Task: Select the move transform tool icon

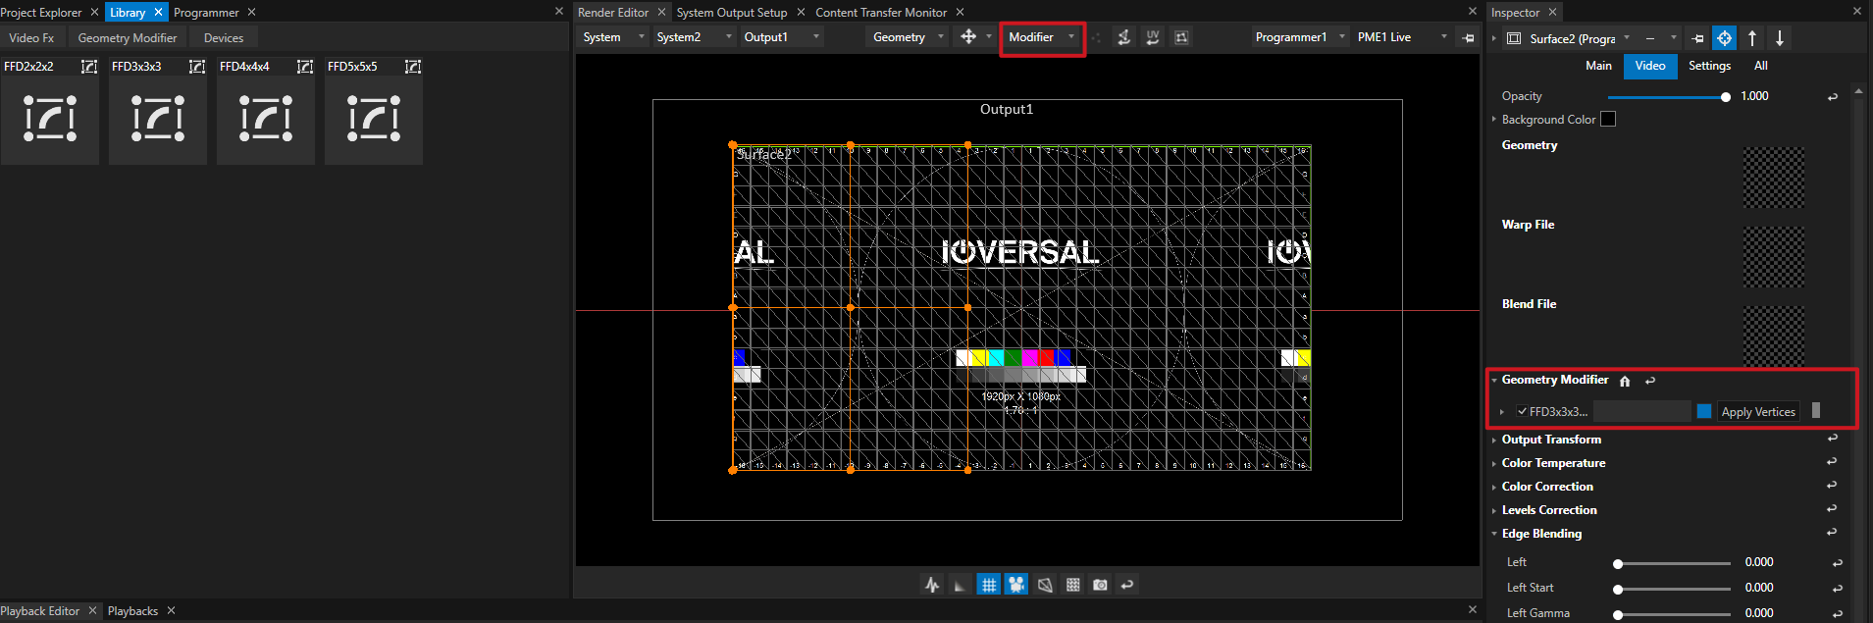Action: point(968,36)
